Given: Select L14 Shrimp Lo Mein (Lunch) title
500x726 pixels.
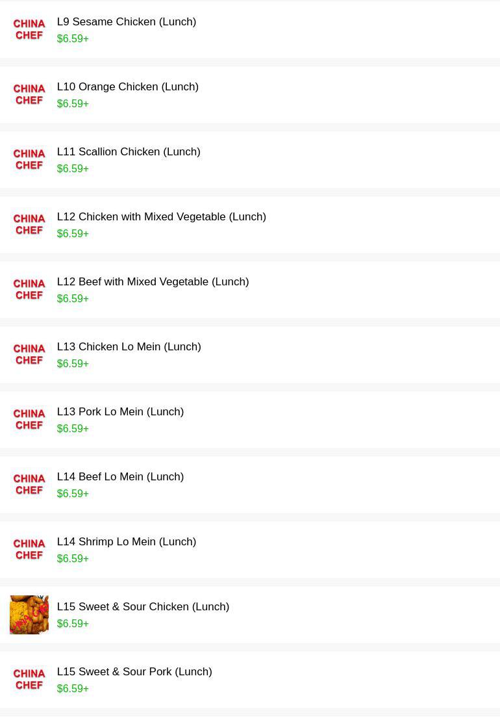Looking at the screenshot, I should click(127, 542).
